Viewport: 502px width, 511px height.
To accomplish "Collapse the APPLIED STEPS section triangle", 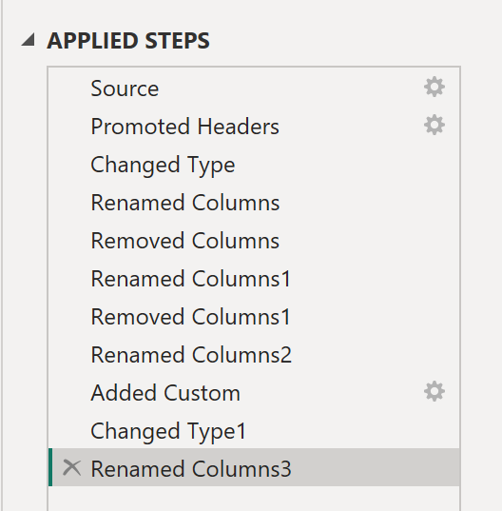I will pyautogui.click(x=29, y=40).
